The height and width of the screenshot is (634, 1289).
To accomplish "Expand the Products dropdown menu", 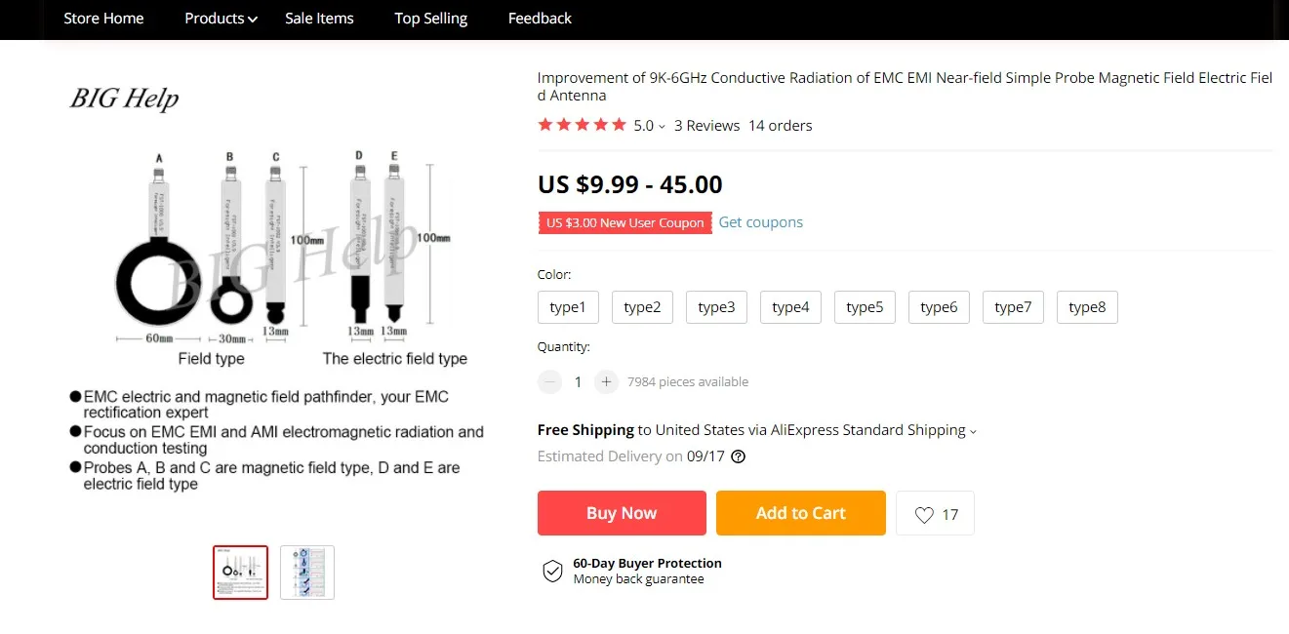I will (x=221, y=19).
